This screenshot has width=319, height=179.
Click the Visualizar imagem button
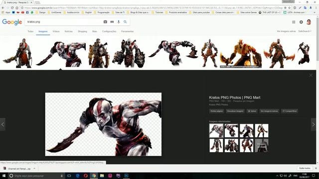[x=235, y=111]
